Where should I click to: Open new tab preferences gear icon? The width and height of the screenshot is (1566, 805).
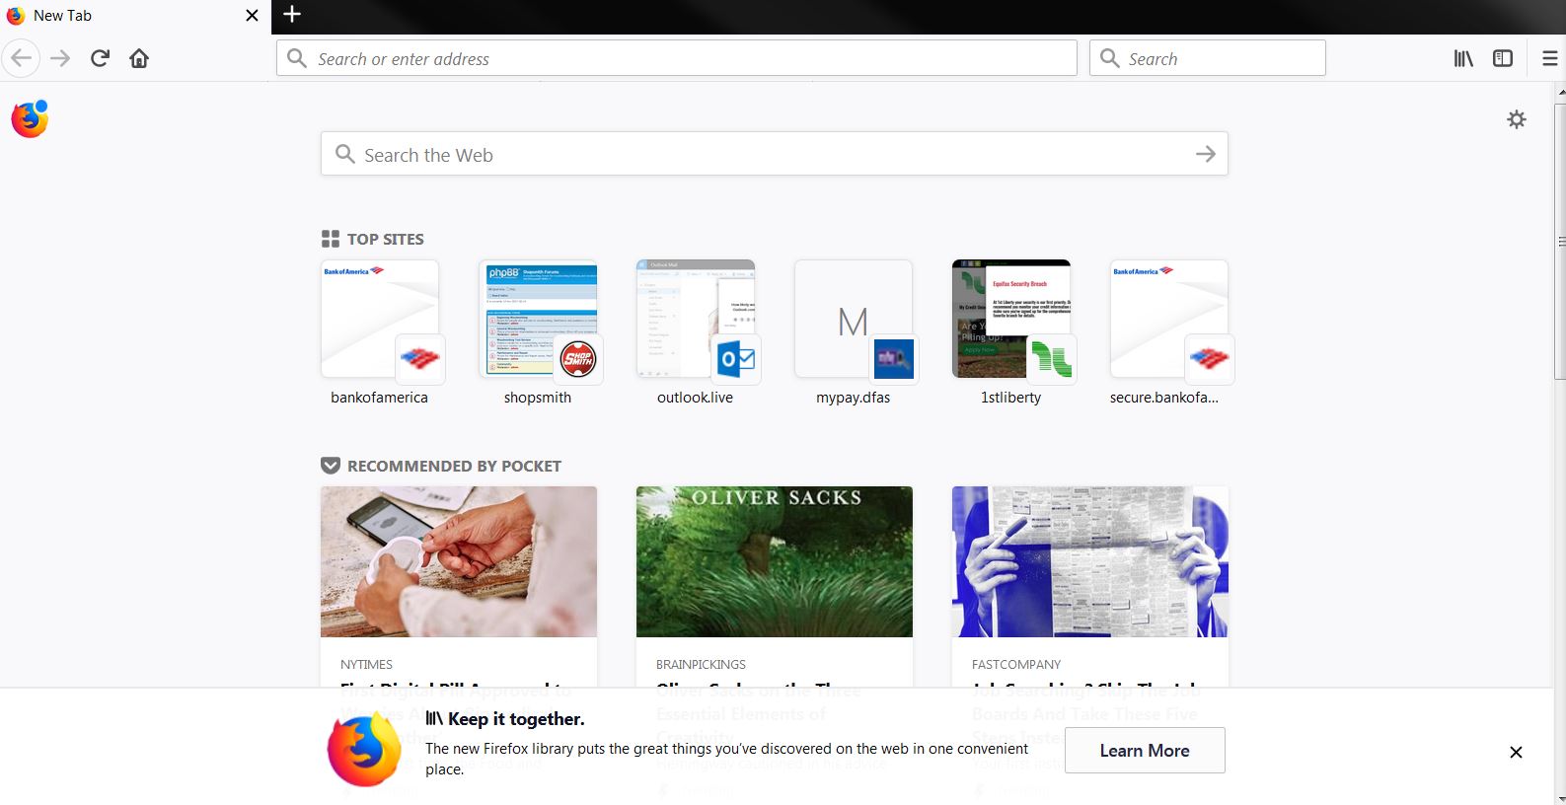(x=1517, y=119)
